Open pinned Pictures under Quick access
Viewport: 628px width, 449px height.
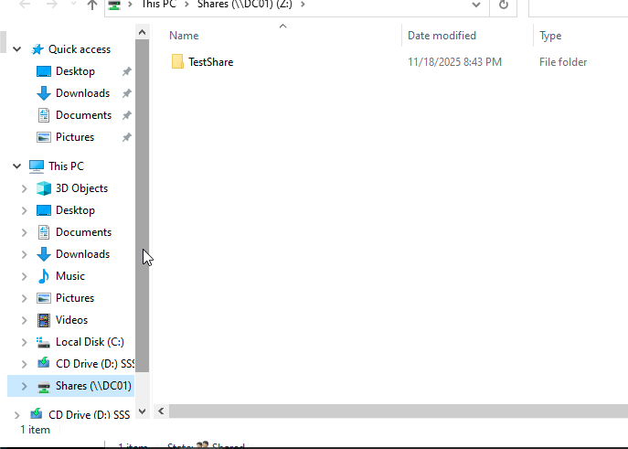75,137
